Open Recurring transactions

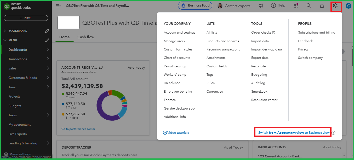point(223,49)
